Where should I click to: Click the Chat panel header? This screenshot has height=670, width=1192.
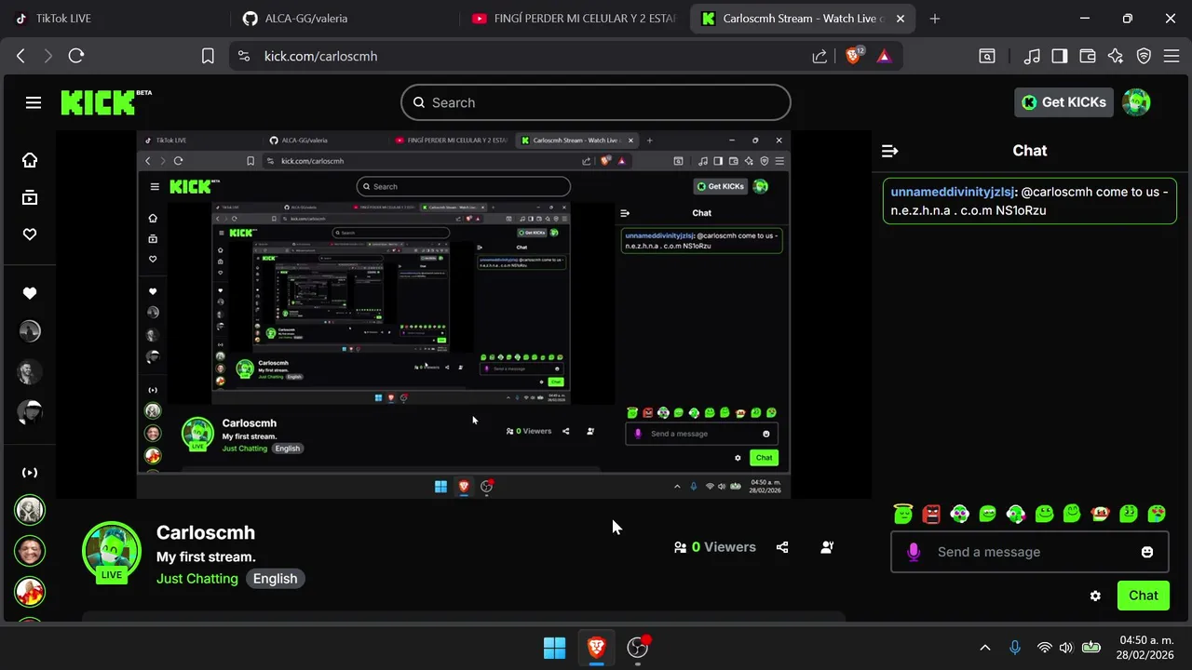pyautogui.click(x=1030, y=151)
